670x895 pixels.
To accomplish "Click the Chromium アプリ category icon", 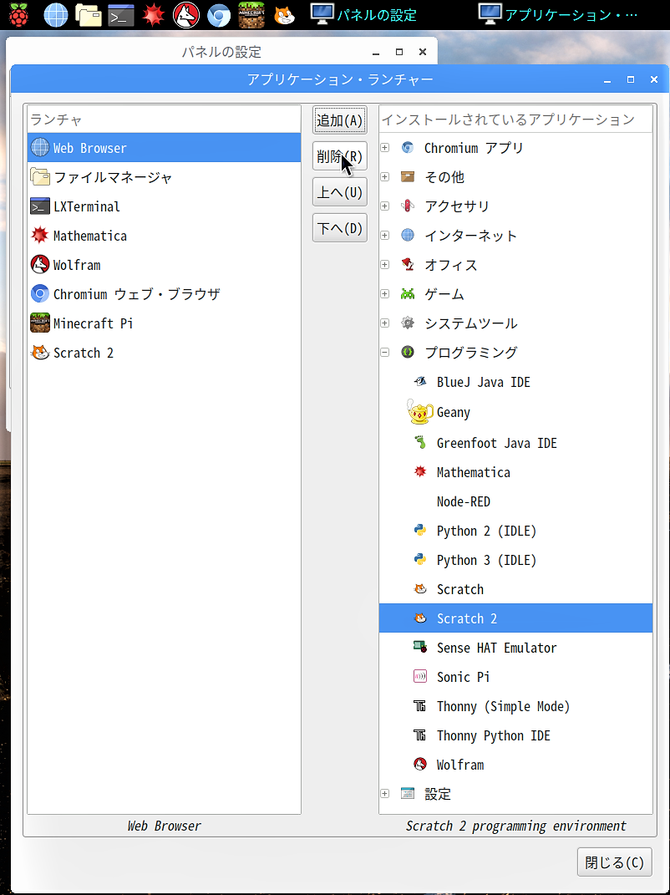I will tap(408, 148).
